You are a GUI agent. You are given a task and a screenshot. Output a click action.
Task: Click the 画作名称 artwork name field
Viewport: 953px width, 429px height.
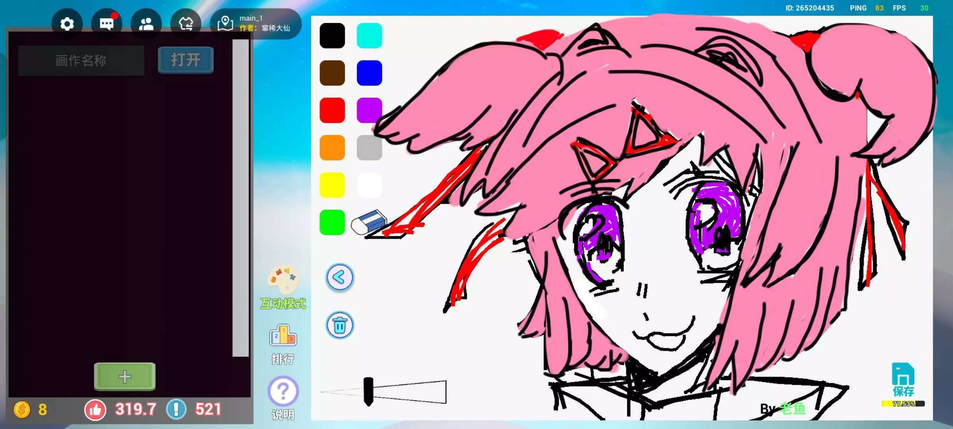click(81, 60)
